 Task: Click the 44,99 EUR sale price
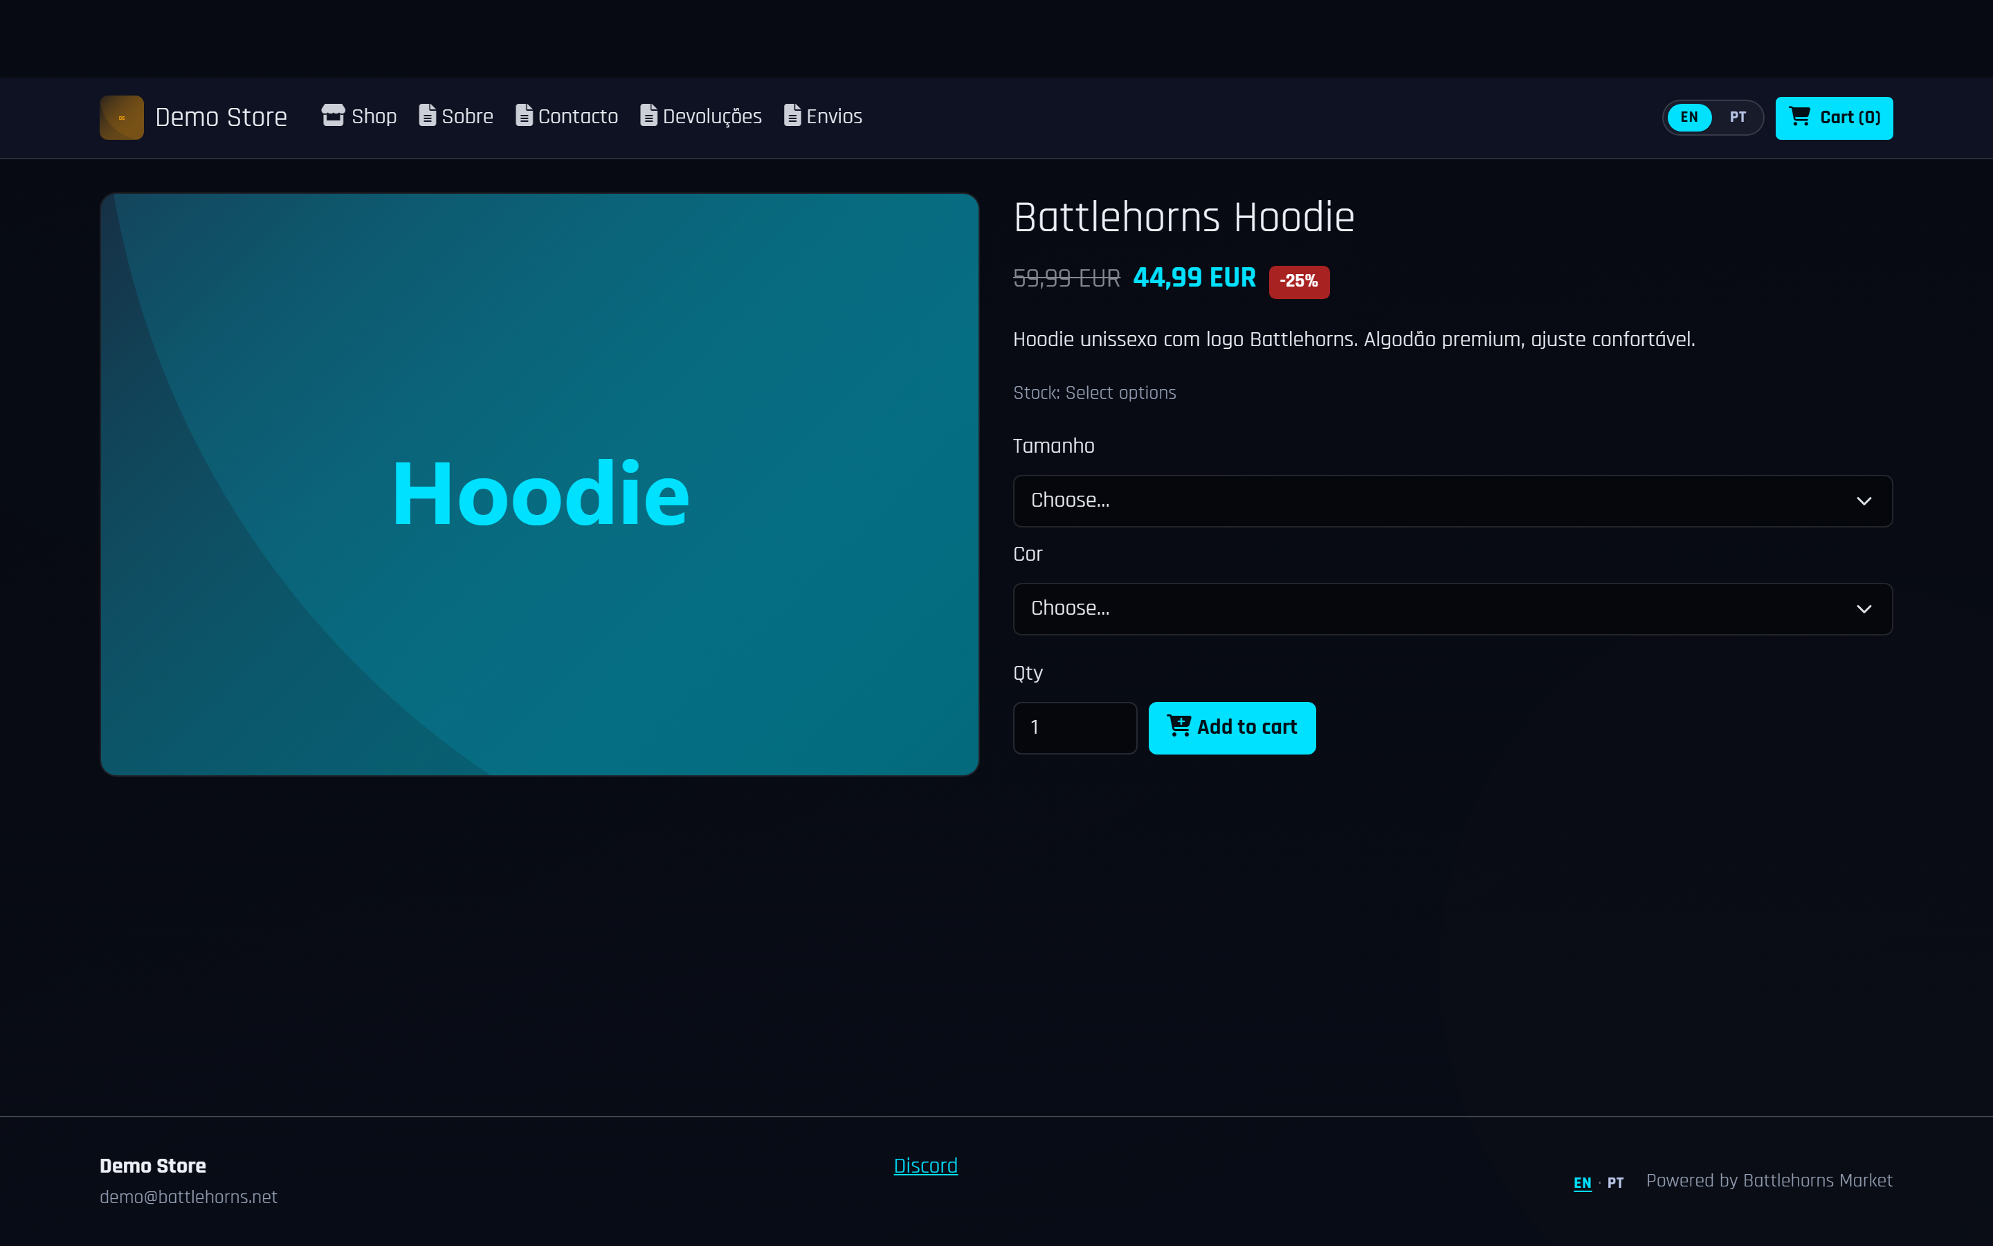click(x=1193, y=278)
